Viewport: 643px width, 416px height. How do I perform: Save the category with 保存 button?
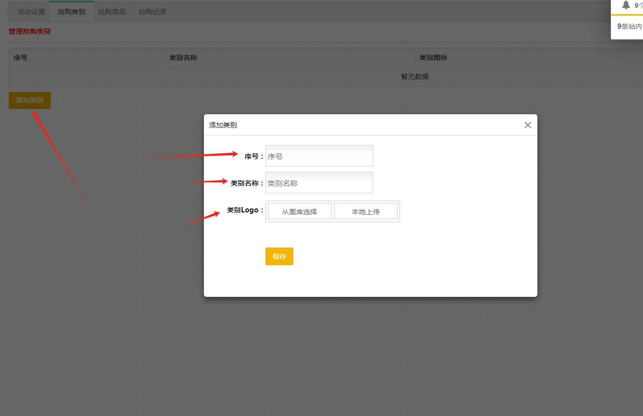[279, 256]
